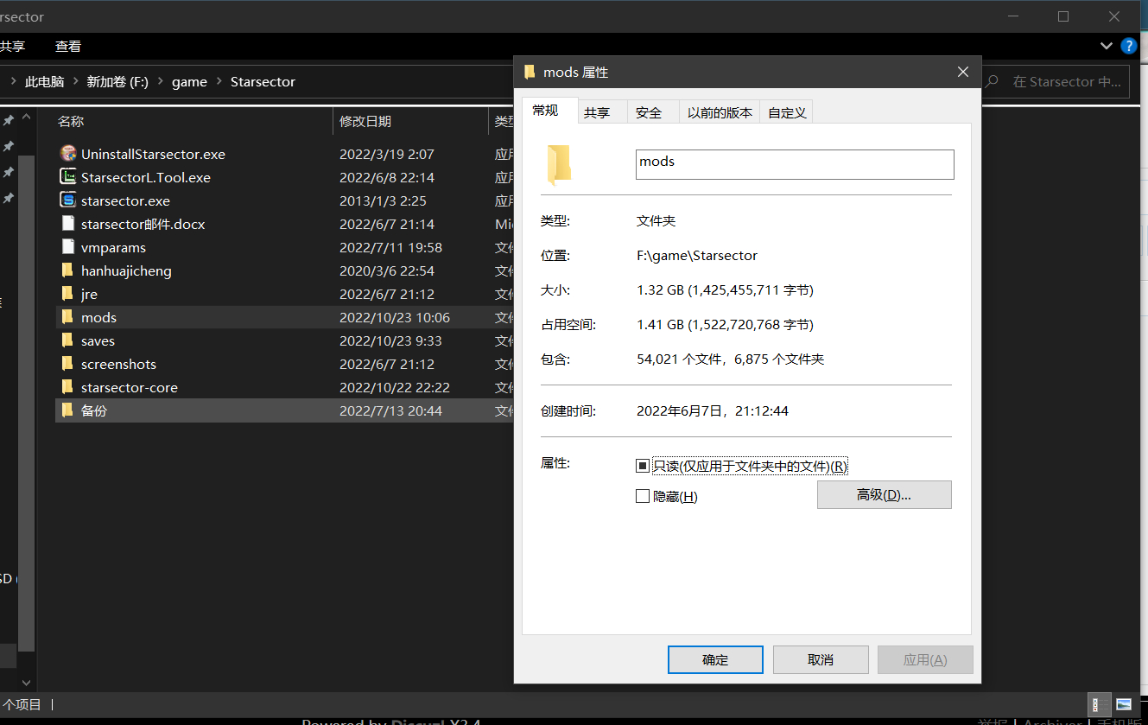Click the mods folder name text field

794,164
